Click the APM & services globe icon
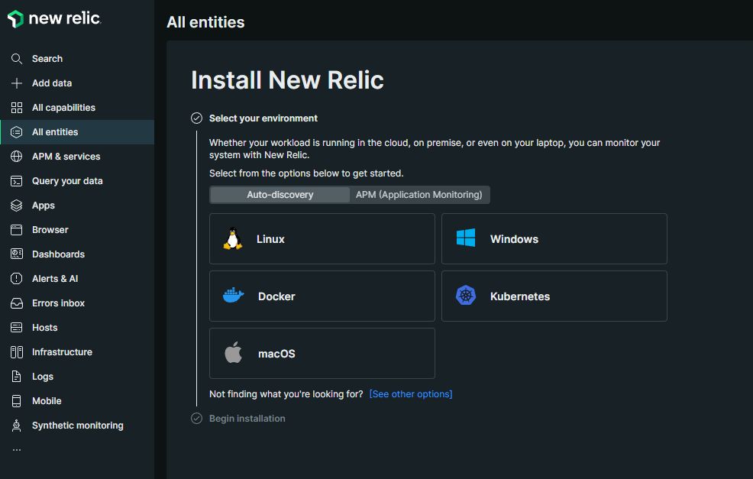The image size is (753, 479). [16, 157]
